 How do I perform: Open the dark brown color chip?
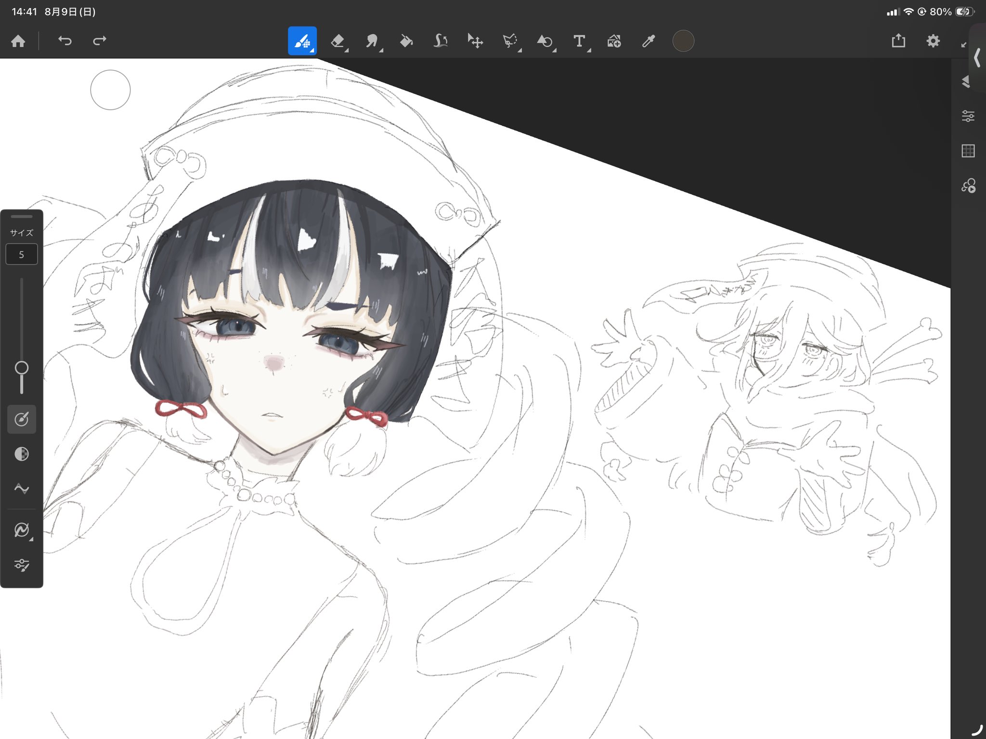pos(683,41)
